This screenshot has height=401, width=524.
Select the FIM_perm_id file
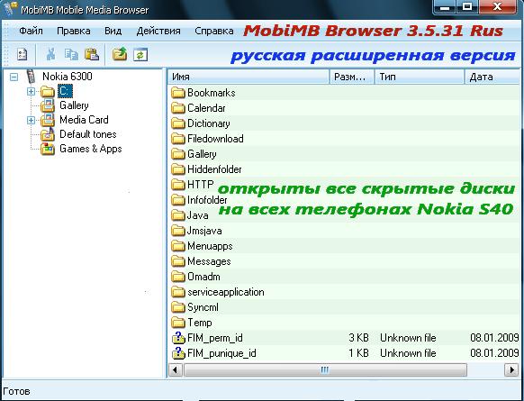click(215, 338)
